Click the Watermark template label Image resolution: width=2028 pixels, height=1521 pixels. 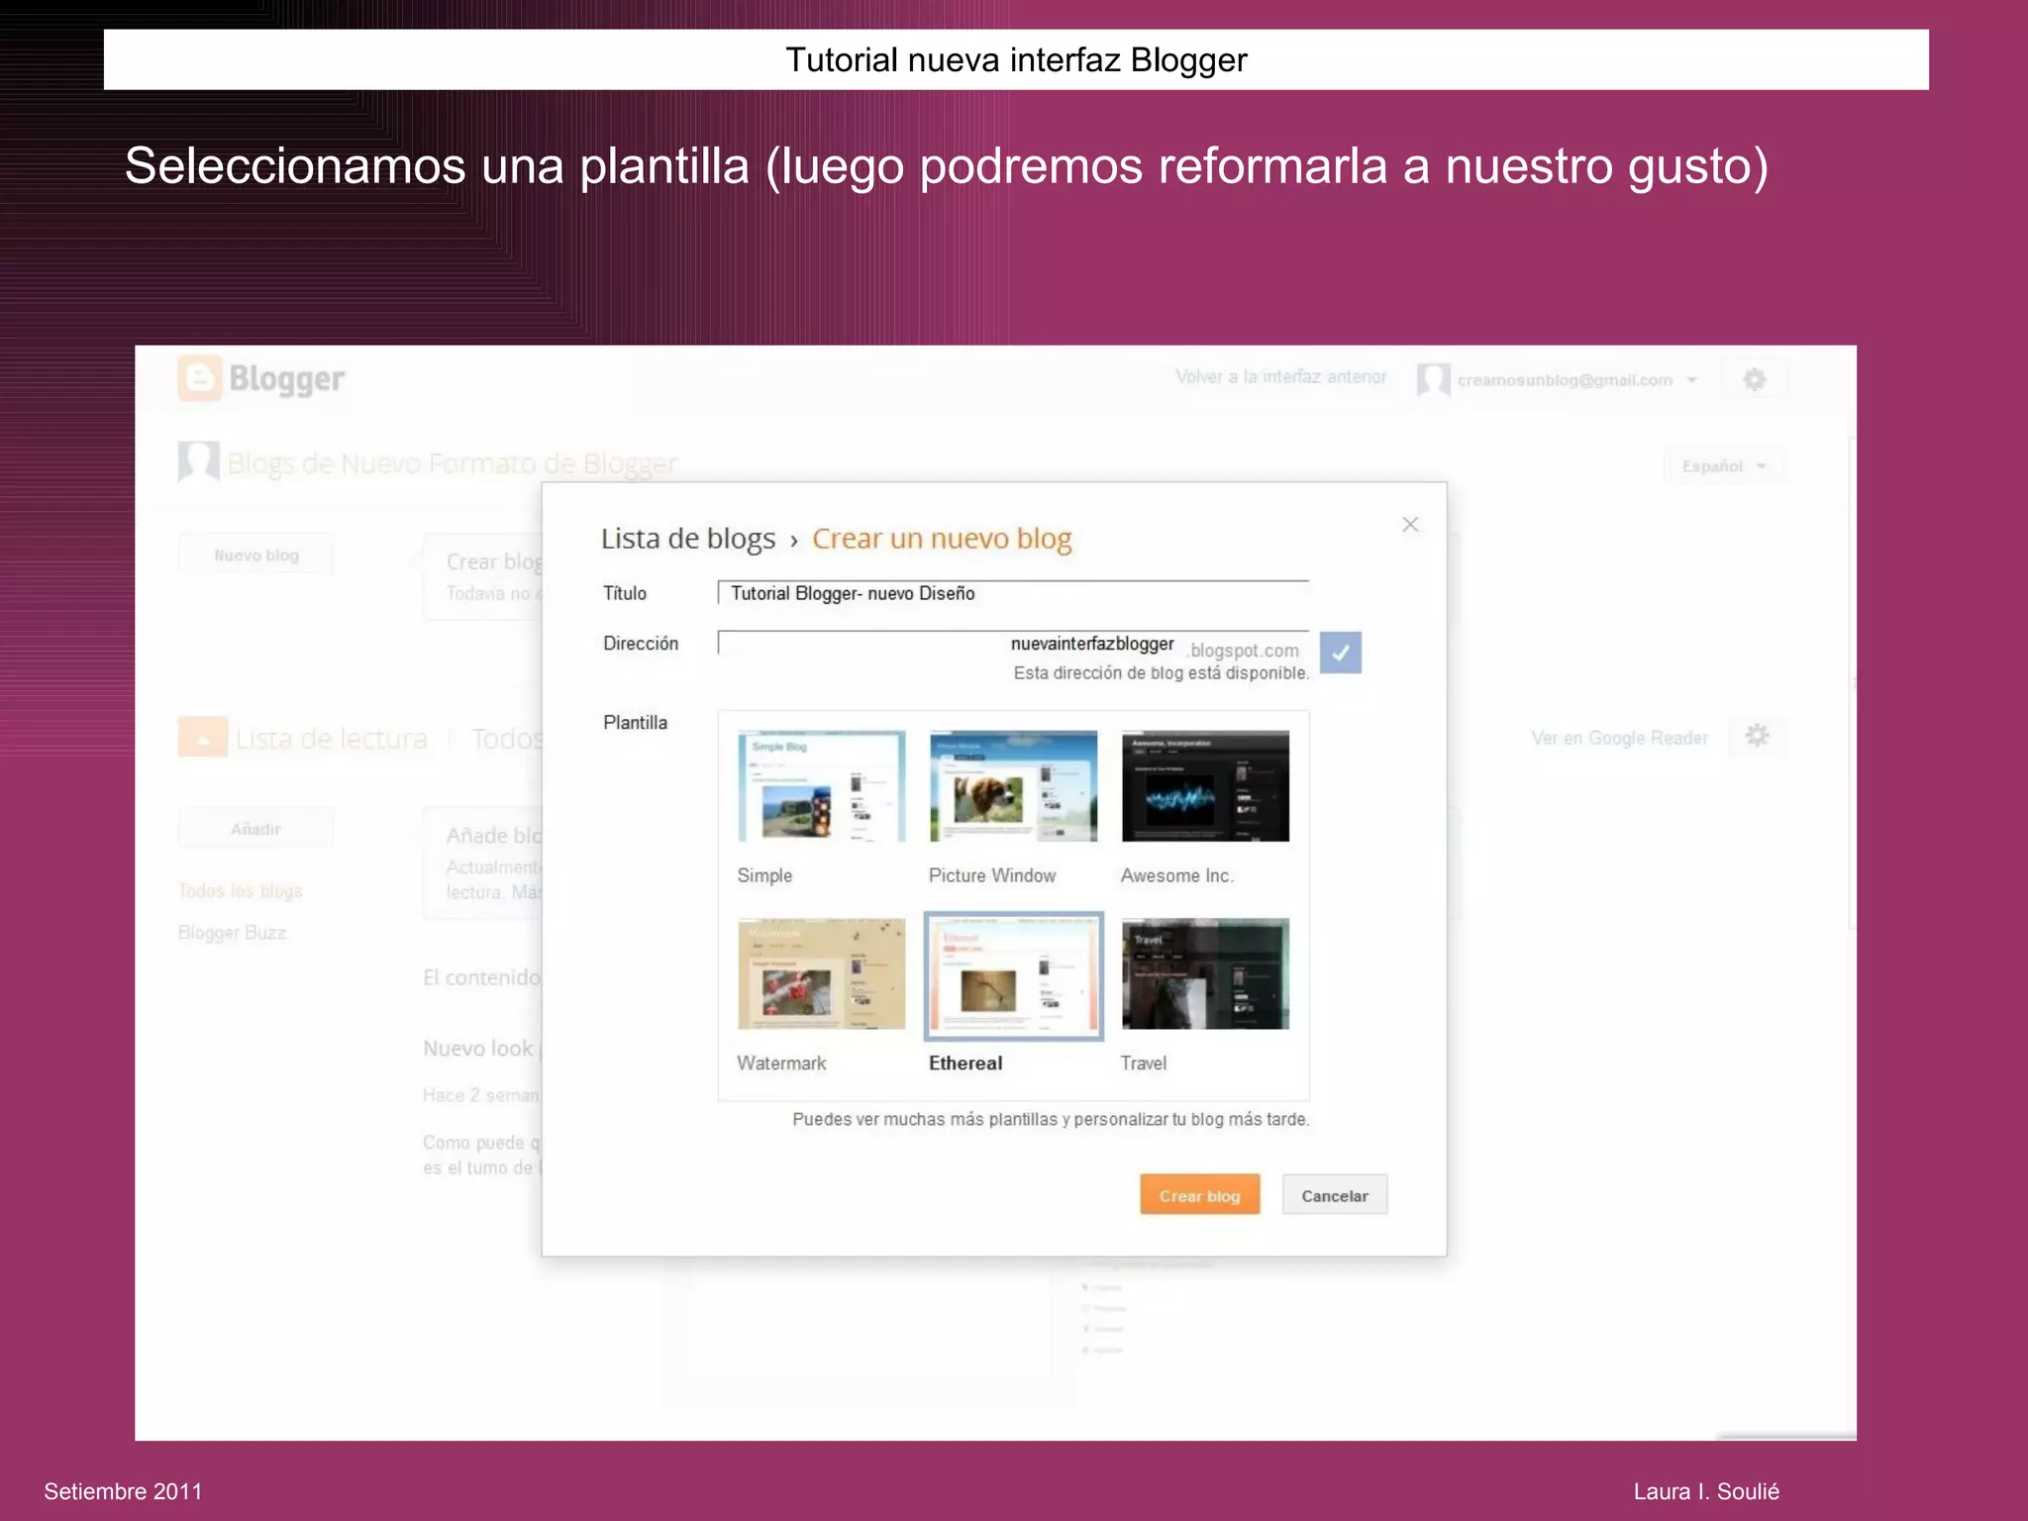coord(781,1063)
